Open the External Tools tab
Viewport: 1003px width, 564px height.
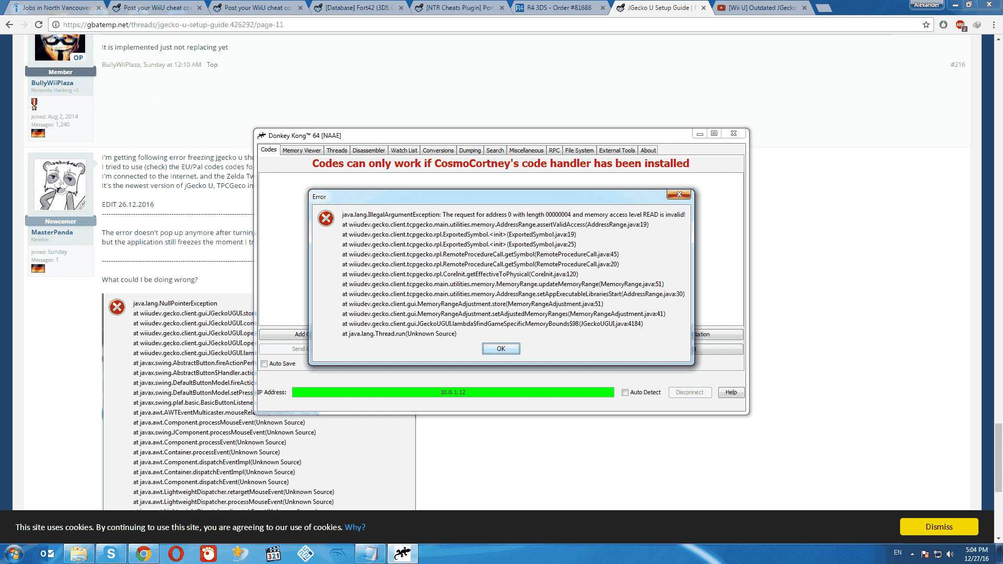(617, 150)
